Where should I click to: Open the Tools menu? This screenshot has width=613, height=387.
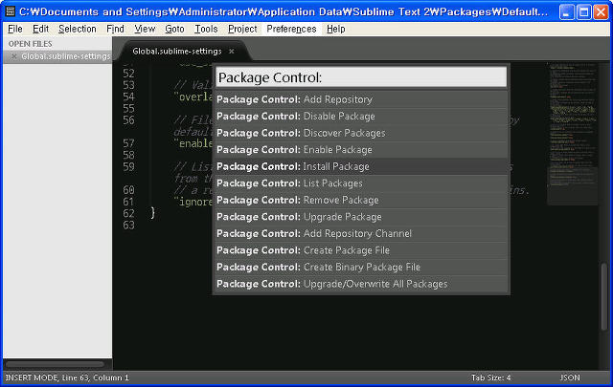206,29
